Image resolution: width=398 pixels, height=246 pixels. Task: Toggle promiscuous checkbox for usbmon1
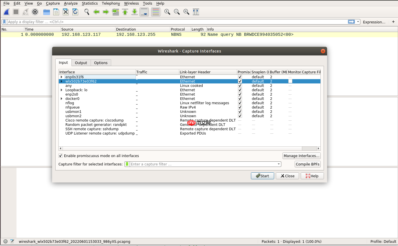(240, 112)
